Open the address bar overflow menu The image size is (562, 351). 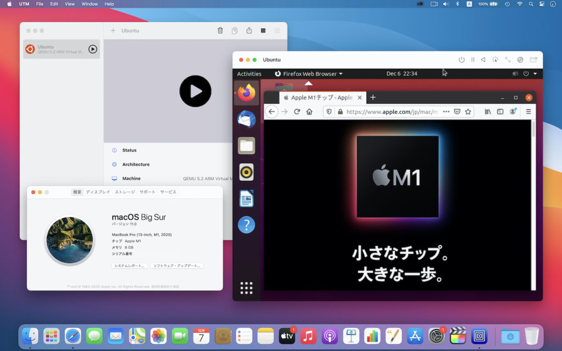click(446, 111)
